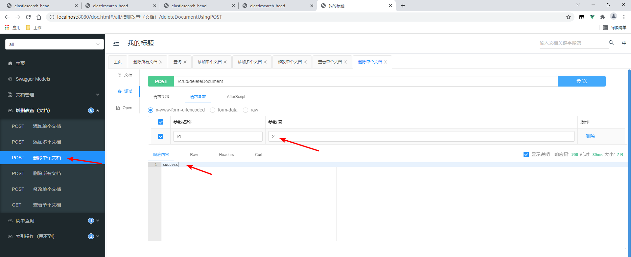Click the 发送 send button

[582, 81]
